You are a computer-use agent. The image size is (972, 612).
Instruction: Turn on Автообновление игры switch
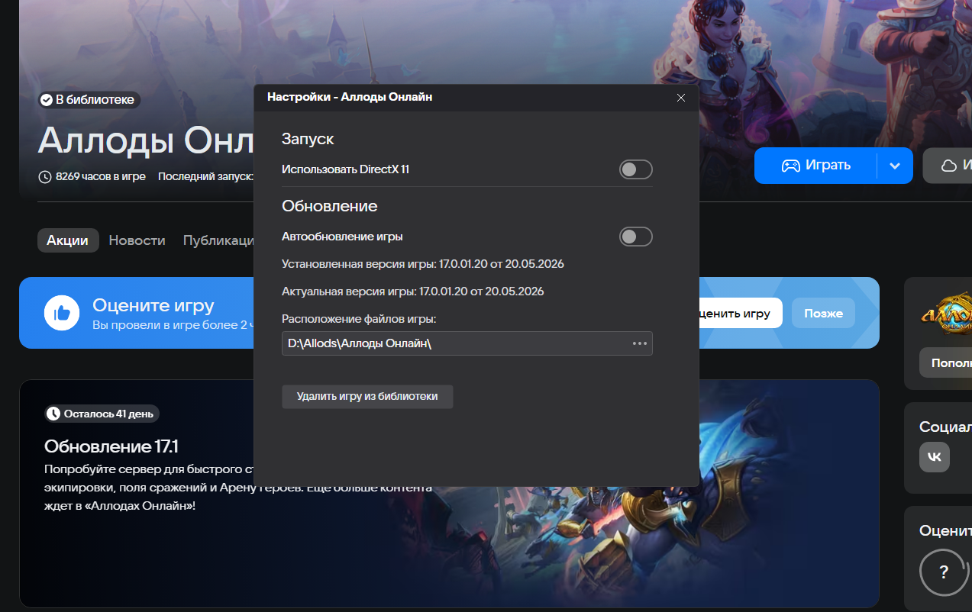click(x=635, y=237)
